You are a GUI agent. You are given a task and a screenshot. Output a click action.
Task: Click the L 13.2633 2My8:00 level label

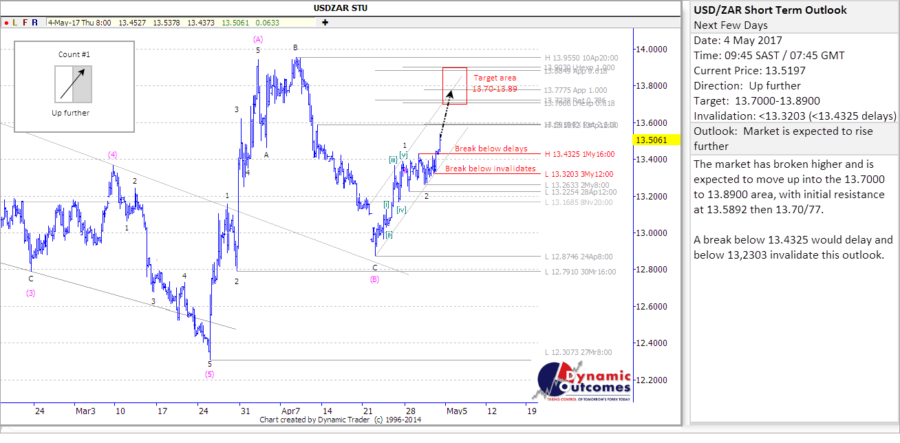coord(577,185)
